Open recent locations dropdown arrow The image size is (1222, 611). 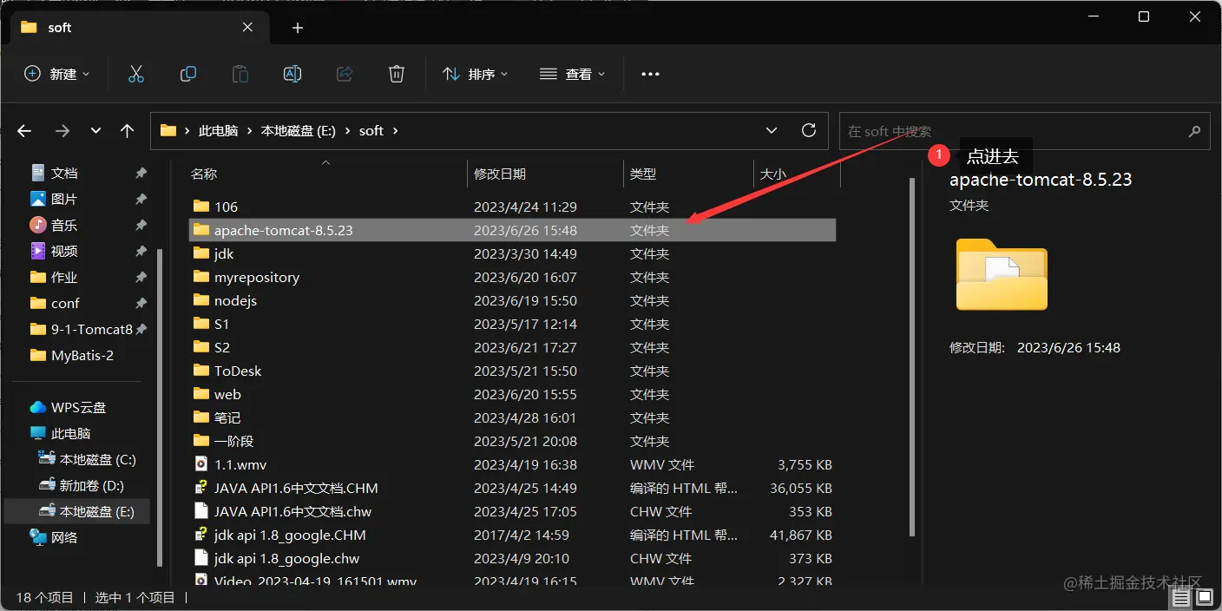click(95, 131)
